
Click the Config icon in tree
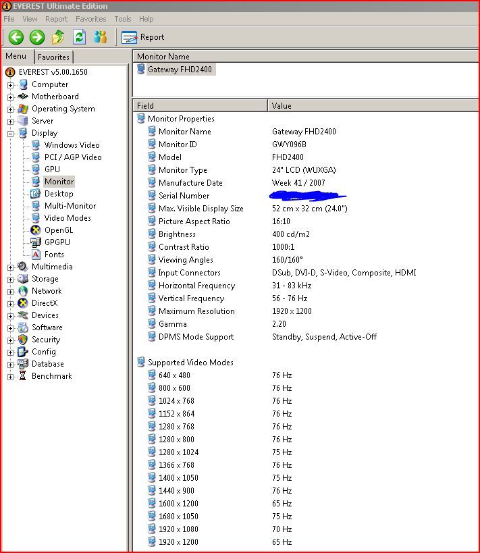(x=23, y=352)
